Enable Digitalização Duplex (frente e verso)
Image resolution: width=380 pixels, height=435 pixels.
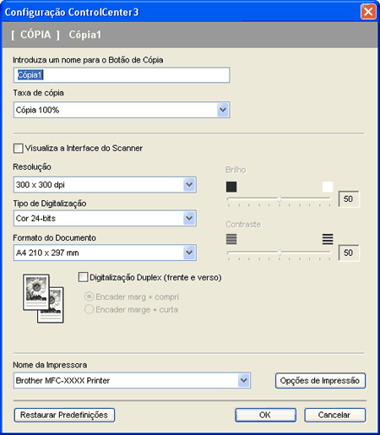coord(83,277)
